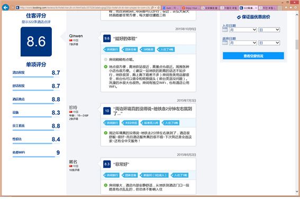Click the 单项评分 heading
300x199 pixels.
(36, 64)
